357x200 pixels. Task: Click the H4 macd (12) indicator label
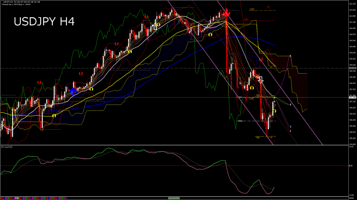7,147
